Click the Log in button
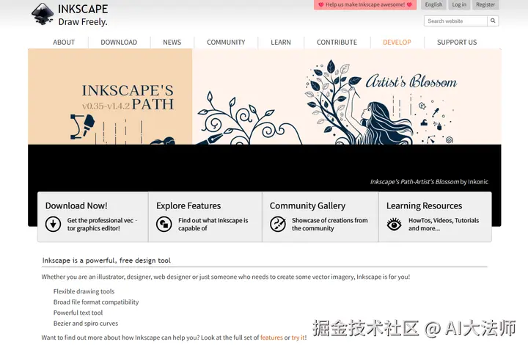This screenshot has width=528, height=350. (459, 4)
